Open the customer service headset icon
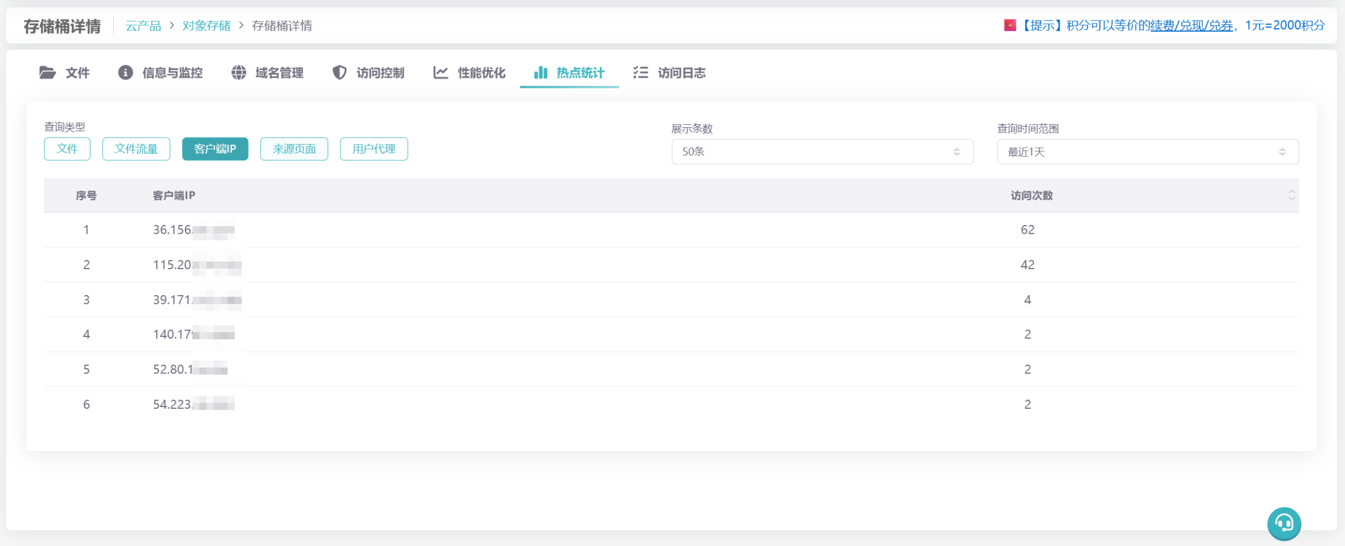Screen dimensions: 1345x546 point(1284,523)
